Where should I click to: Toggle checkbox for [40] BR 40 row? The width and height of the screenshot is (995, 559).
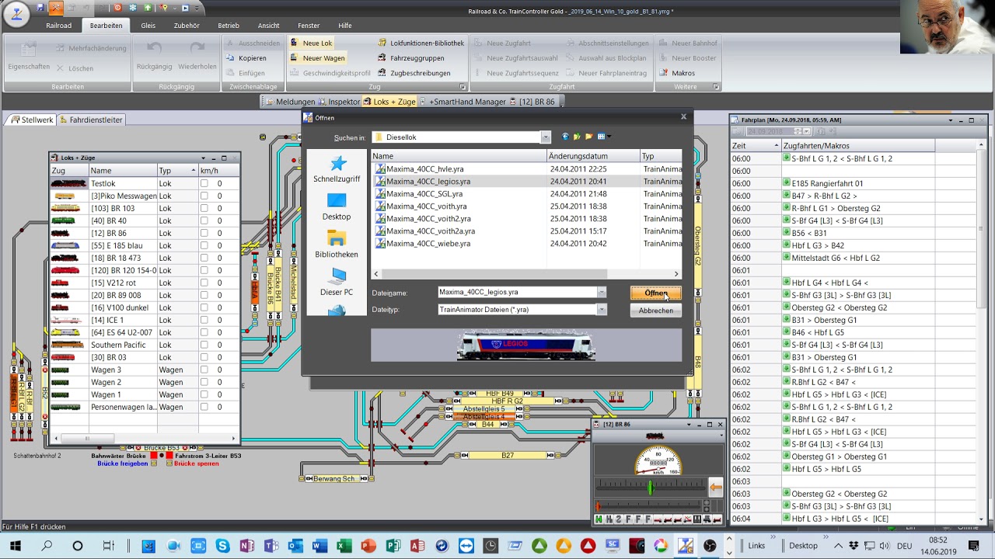coord(204,221)
